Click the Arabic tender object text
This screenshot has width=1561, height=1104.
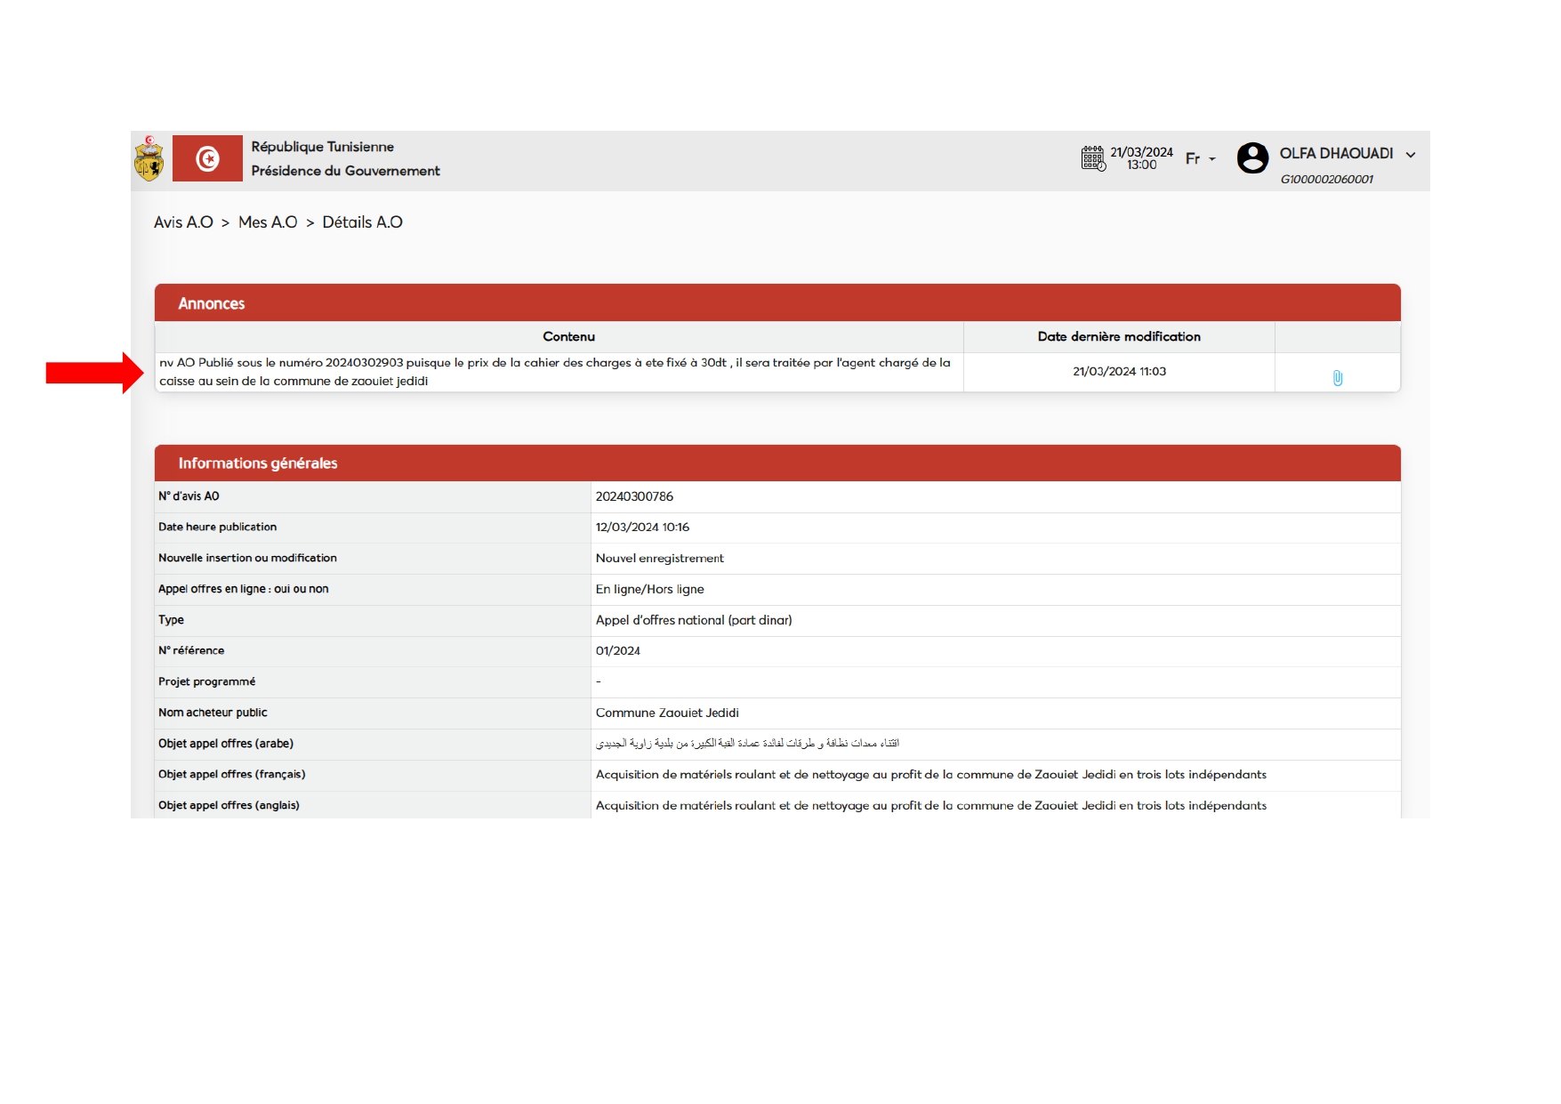click(x=747, y=743)
